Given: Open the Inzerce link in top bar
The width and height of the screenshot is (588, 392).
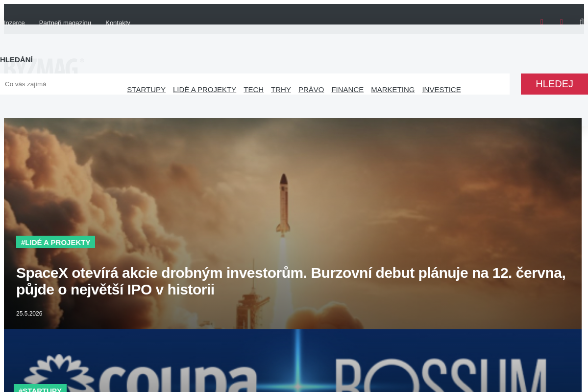Looking at the screenshot, I should coord(14,23).
